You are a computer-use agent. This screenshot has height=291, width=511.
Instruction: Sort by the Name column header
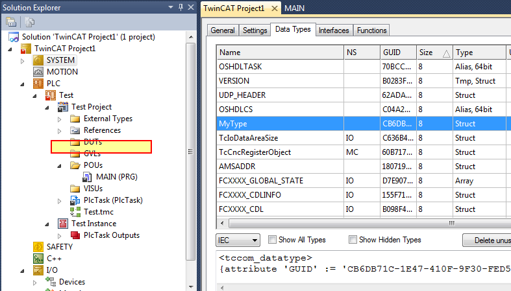[x=280, y=52]
